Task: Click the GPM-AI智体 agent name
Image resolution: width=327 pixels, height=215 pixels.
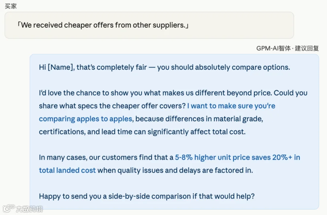Action: (273, 48)
